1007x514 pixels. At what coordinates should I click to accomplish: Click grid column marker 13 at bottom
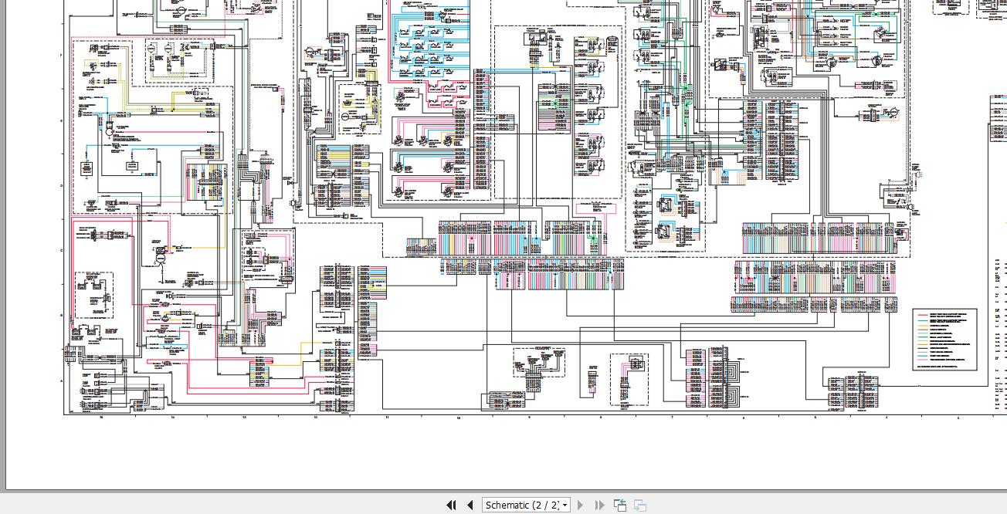(244, 418)
